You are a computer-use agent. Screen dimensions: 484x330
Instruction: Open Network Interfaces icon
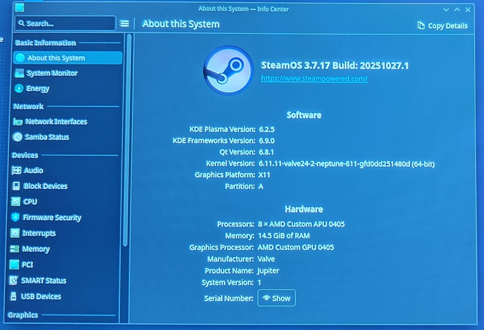pos(18,122)
